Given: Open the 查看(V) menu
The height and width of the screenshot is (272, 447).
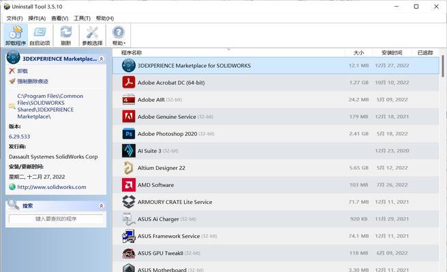Looking at the screenshot, I should click(59, 18).
